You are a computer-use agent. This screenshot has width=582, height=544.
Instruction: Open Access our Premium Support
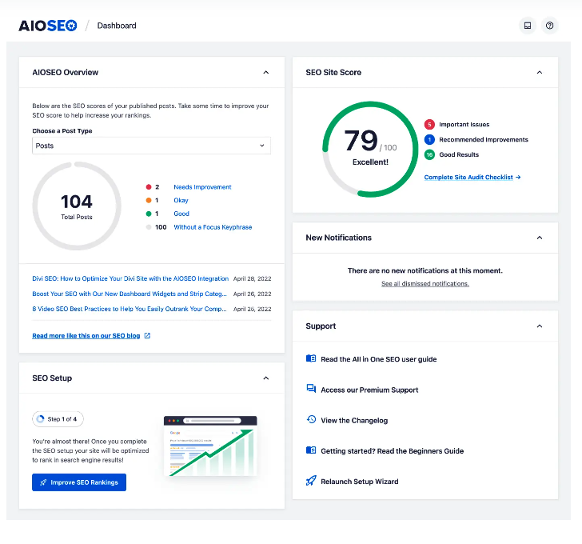369,390
